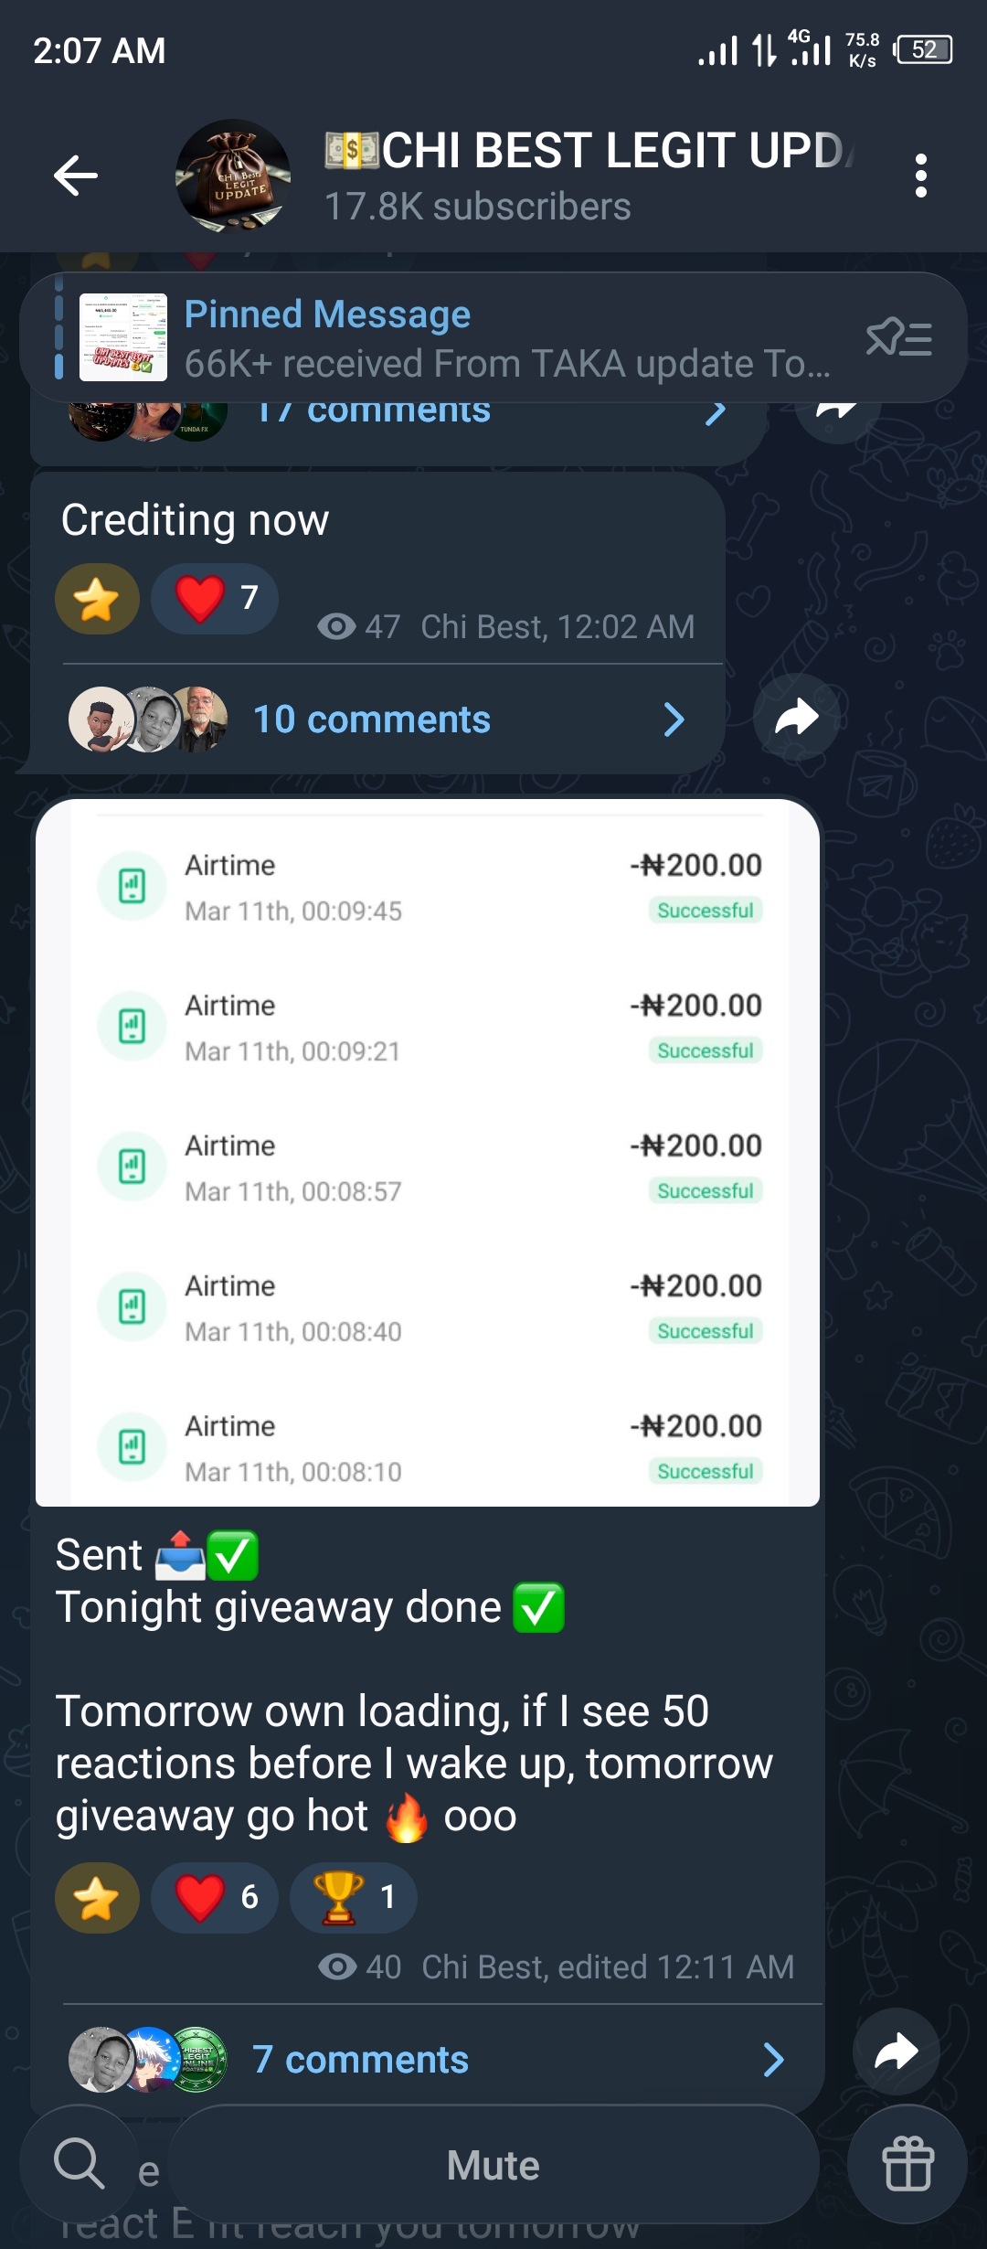This screenshot has width=987, height=2249.
Task: Expand the 10 comments thread
Action: click(371, 719)
